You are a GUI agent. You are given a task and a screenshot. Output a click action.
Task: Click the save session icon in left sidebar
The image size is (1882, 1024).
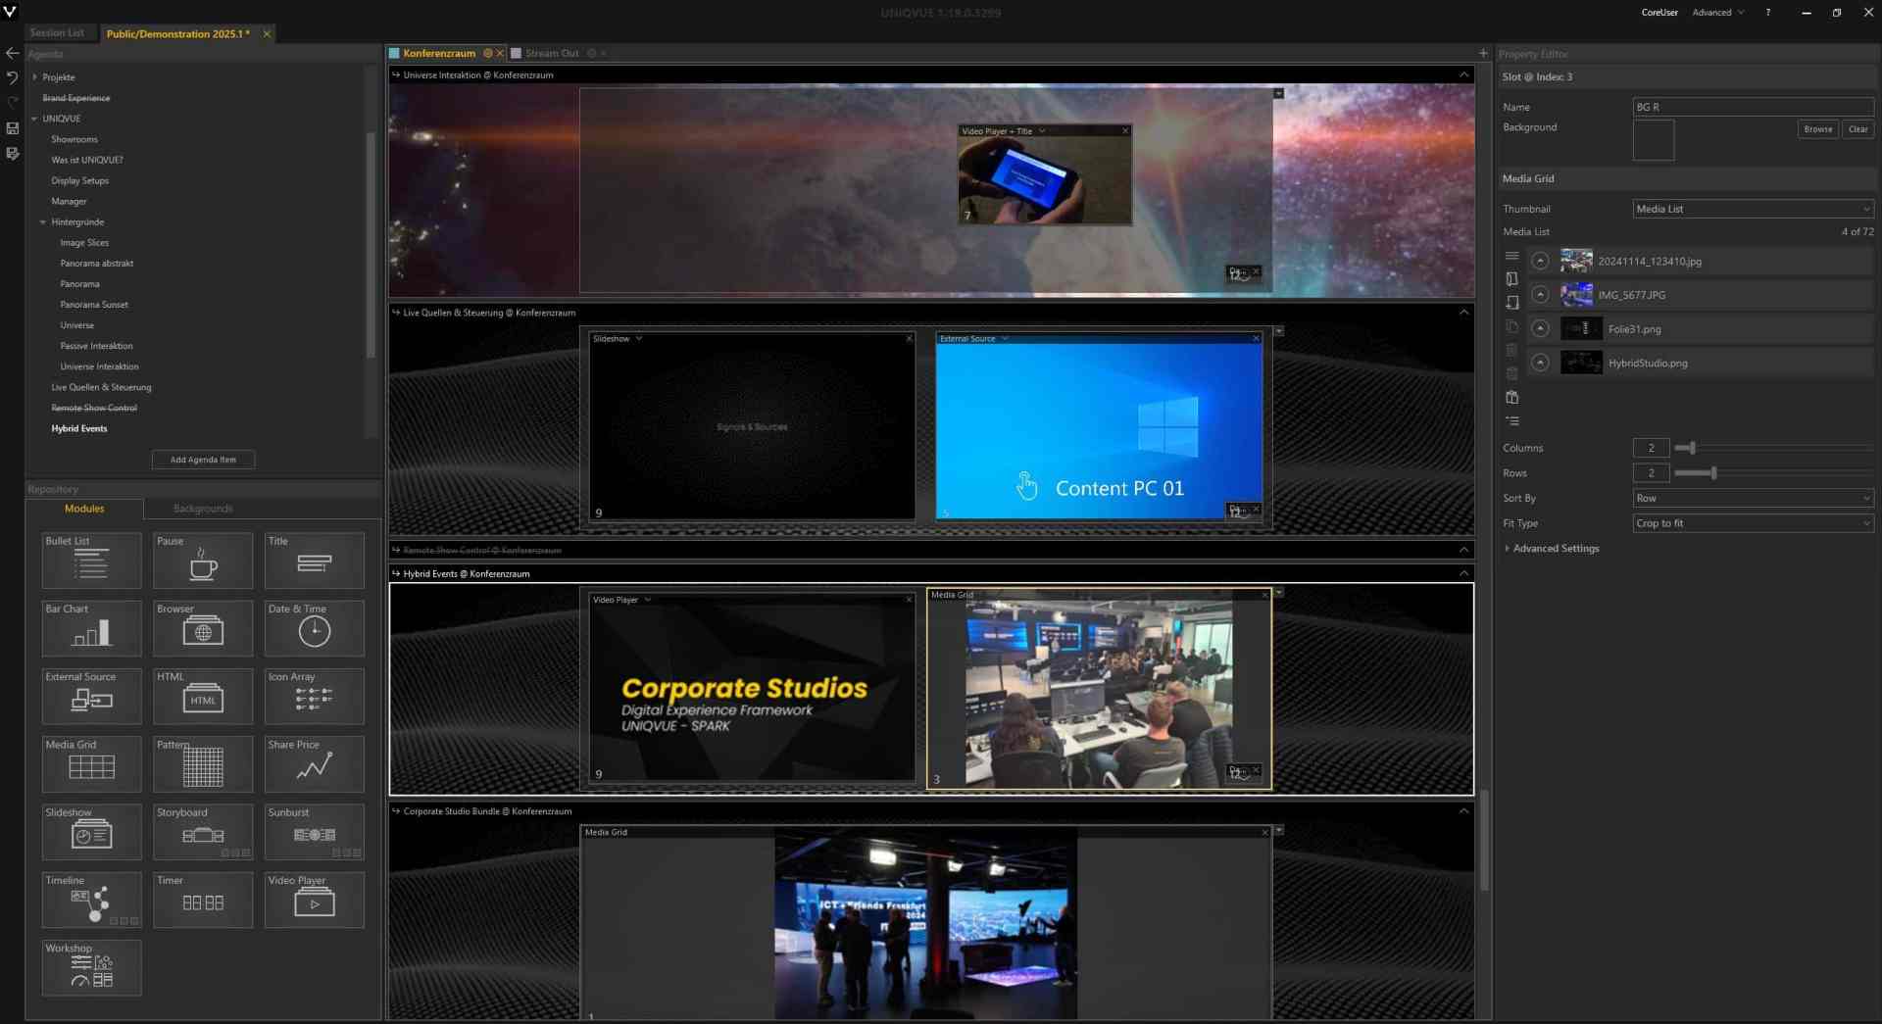tap(11, 128)
